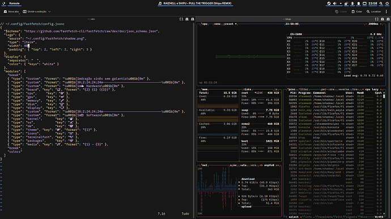391x219 pixels.
Task: Toggle the btop proc box label
Action: [291, 89]
